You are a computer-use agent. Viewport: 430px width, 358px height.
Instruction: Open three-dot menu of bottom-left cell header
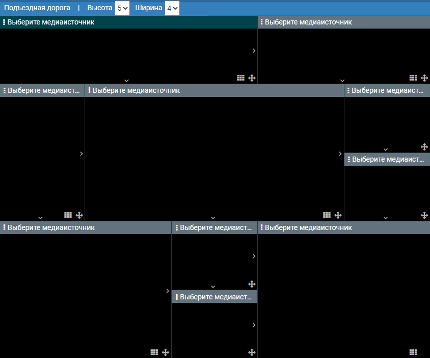coord(4,227)
